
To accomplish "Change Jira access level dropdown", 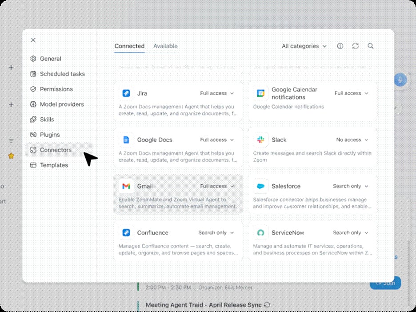I will point(217,93).
